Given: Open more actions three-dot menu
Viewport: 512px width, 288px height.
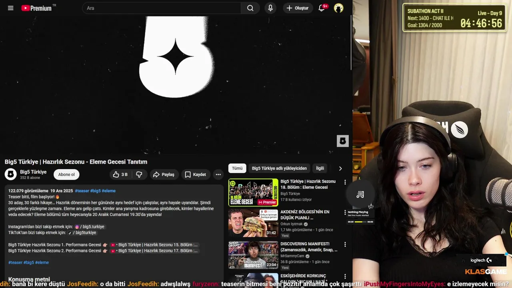Looking at the screenshot, I should 218,174.
